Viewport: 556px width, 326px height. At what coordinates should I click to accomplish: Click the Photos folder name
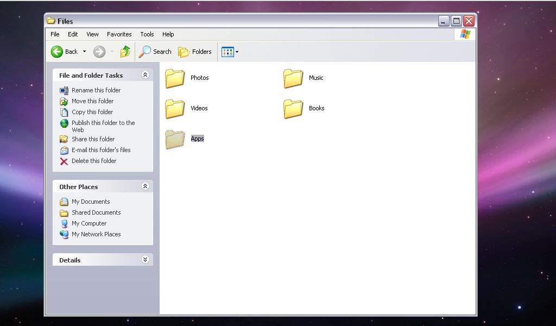pyautogui.click(x=200, y=78)
